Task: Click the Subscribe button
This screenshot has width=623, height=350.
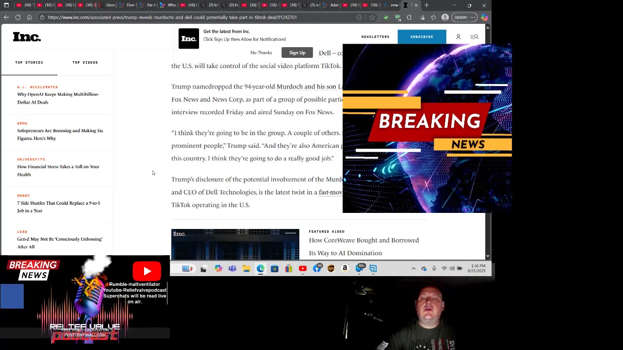Action: pos(421,36)
